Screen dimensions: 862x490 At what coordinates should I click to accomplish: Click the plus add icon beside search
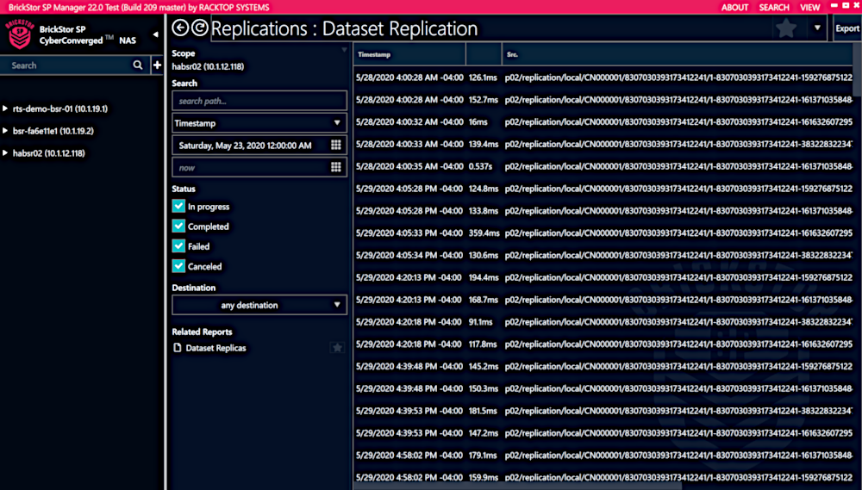157,65
